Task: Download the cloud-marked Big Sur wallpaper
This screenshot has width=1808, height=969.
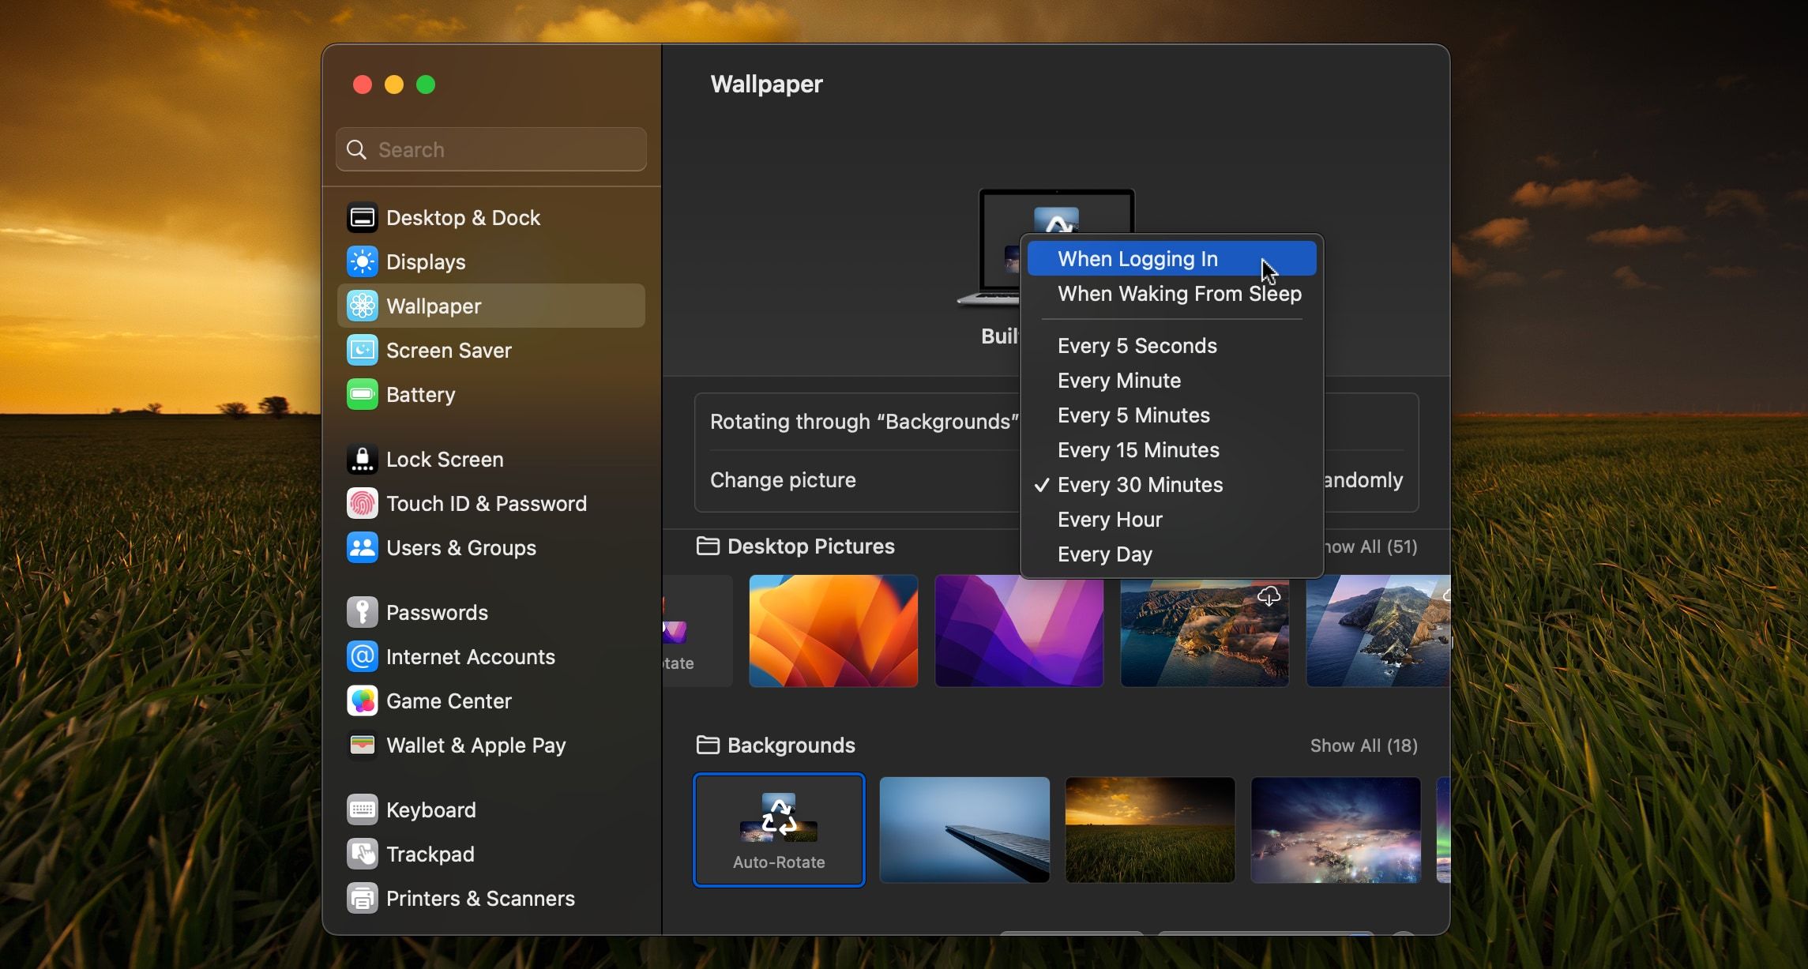Action: pyautogui.click(x=1269, y=596)
